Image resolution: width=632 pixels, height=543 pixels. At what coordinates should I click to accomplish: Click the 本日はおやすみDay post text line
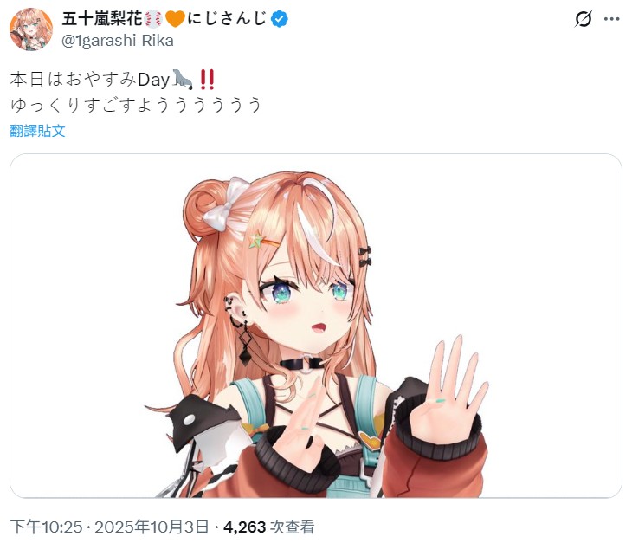pos(113,79)
